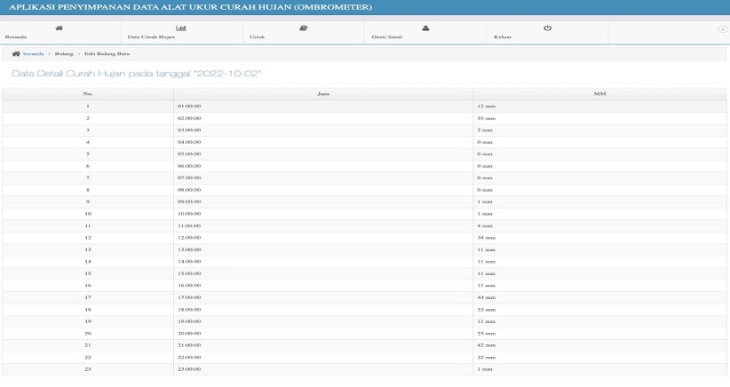Select the 'No.' column header
This screenshot has height=387, width=730.
tap(88, 94)
